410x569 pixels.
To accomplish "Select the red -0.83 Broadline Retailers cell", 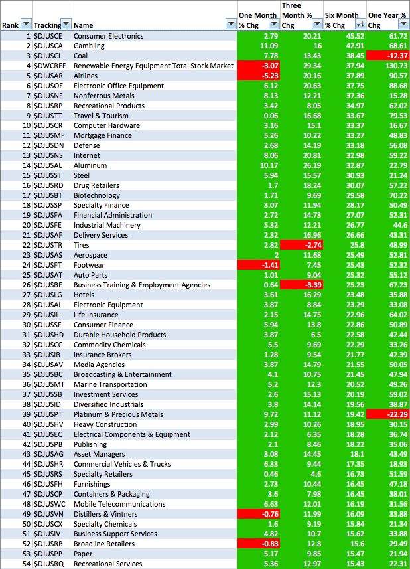I will tap(259, 544).
